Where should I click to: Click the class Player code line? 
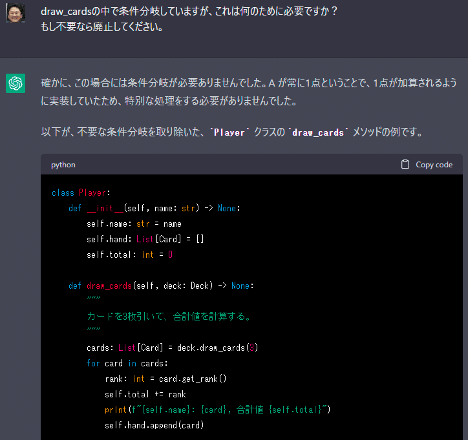81,193
